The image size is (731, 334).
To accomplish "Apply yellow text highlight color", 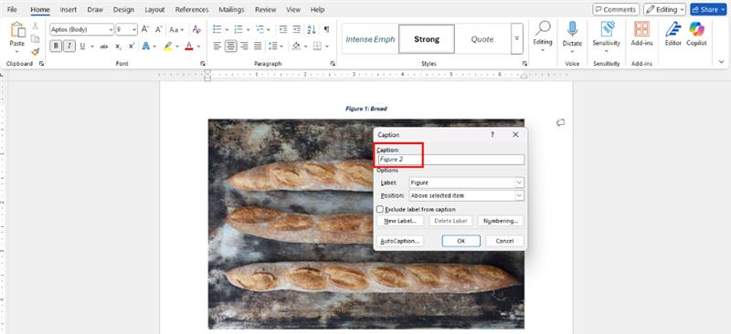I will click(167, 47).
